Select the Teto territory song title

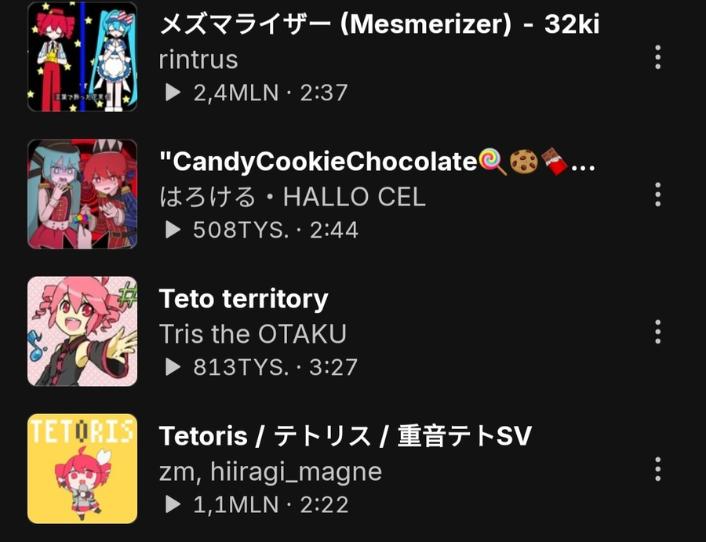(x=244, y=299)
